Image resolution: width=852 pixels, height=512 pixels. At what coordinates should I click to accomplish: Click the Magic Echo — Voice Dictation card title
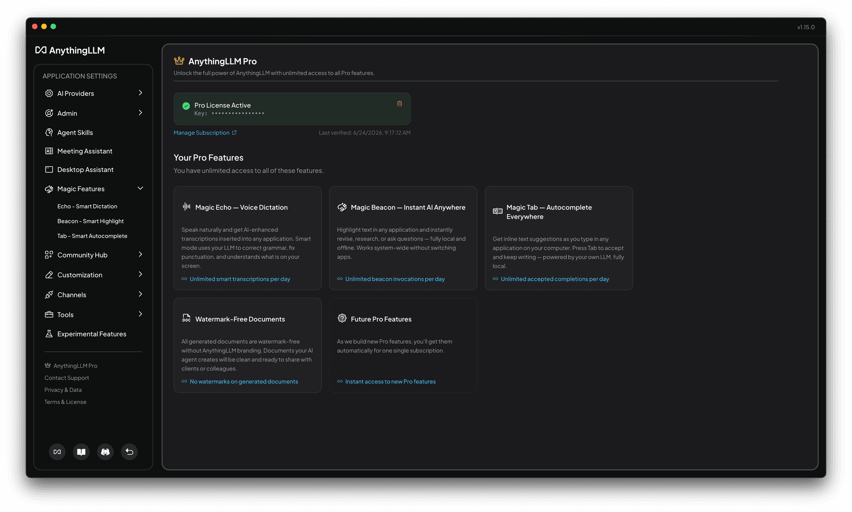(241, 207)
